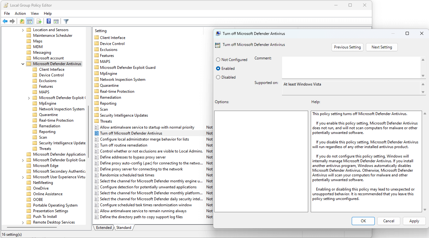Click the folder icon next to Threats in list
This screenshot has width=429, height=238.
pyautogui.click(x=97, y=121)
